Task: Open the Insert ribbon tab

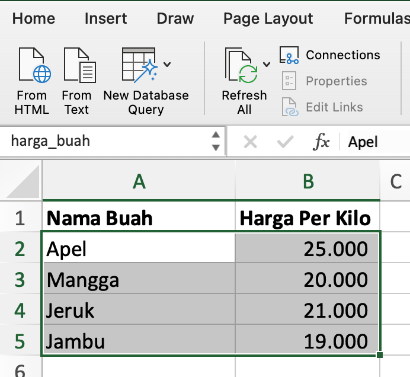Action: pyautogui.click(x=105, y=19)
